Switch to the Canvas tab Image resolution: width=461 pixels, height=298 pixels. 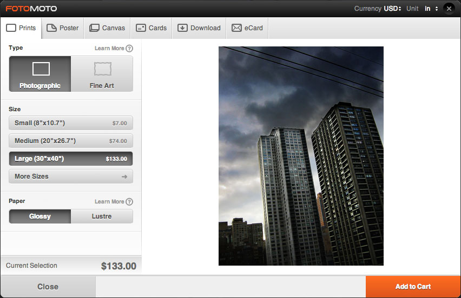(x=107, y=28)
